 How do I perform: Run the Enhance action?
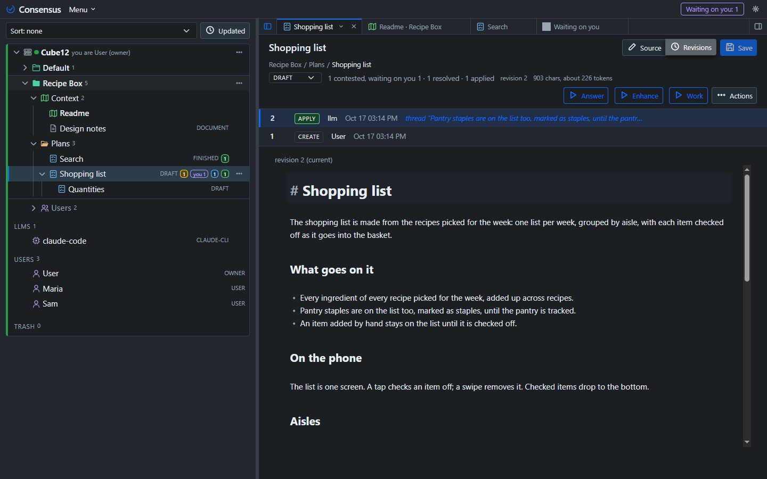(639, 96)
